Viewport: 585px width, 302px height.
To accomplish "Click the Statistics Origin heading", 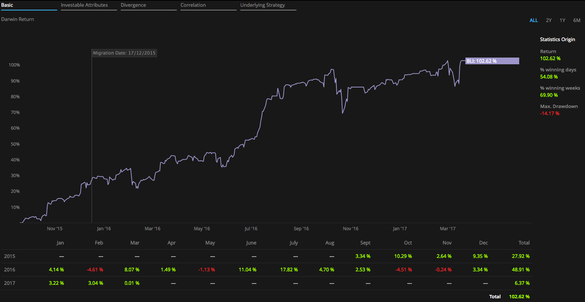I will coord(557,39).
